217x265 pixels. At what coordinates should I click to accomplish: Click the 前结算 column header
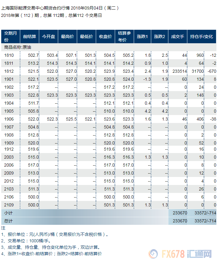point(29,36)
